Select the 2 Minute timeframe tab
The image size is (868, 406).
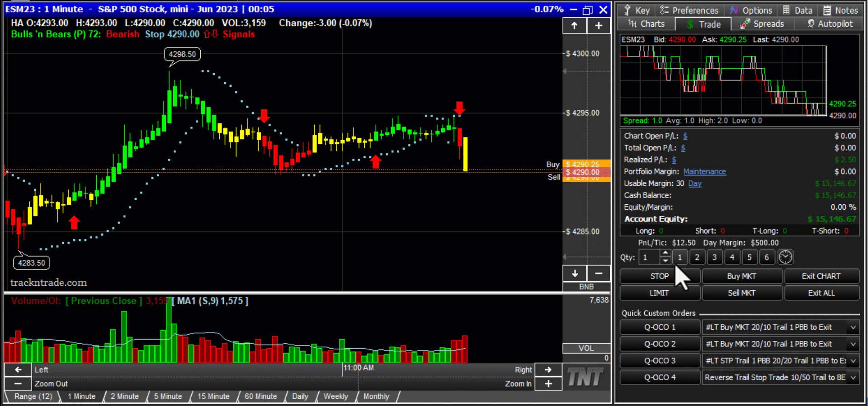[x=125, y=397]
